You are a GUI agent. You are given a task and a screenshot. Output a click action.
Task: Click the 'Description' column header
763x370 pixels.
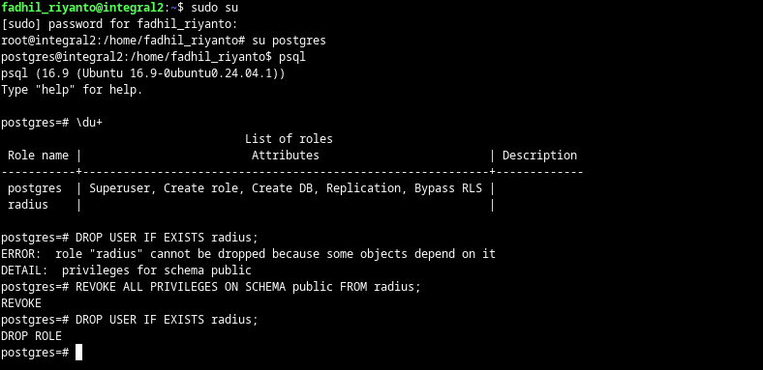539,156
